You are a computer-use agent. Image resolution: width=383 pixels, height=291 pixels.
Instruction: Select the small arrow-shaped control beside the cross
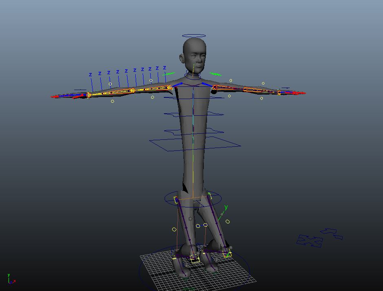(332, 234)
